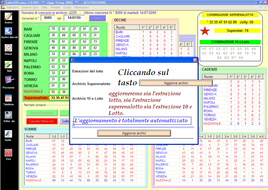This screenshot has height=190, width=268.
Task: Select NAZIONALE row in CADENZE table
Action: point(233,123)
